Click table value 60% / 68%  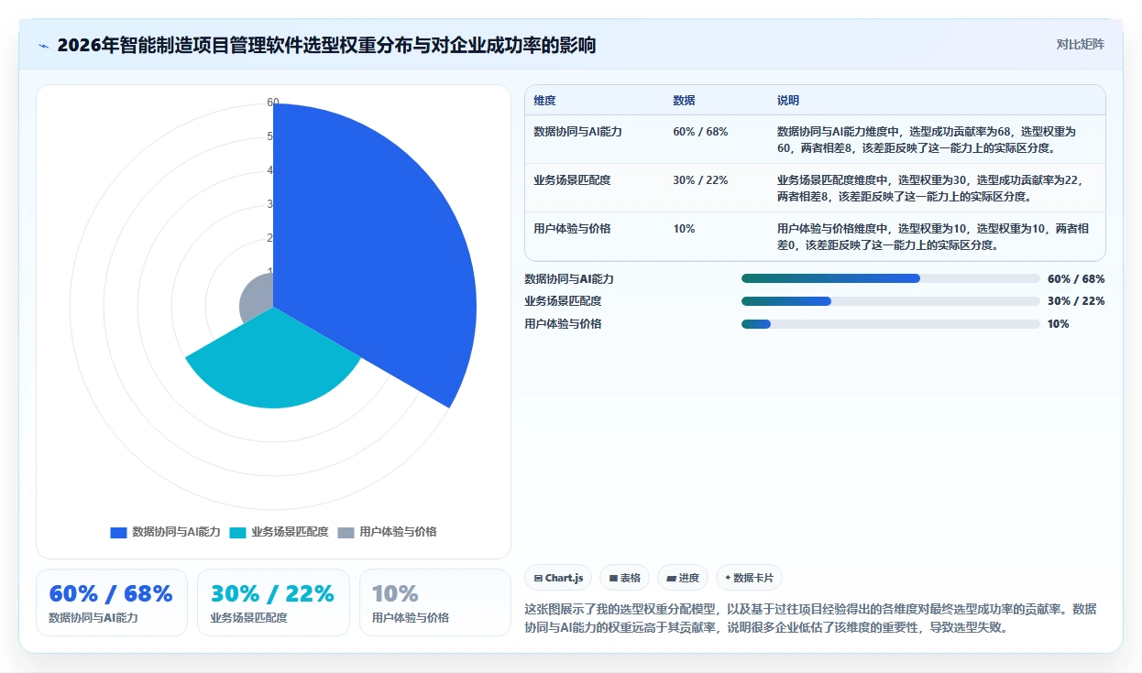700,131
